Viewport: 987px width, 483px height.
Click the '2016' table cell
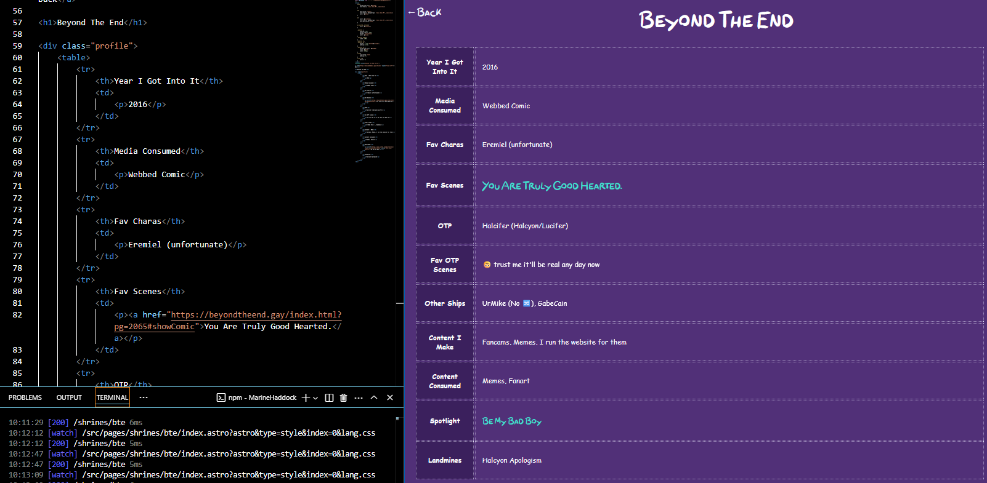729,66
